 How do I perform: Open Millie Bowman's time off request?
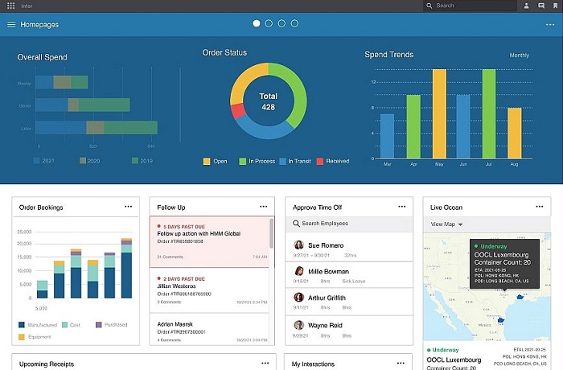pyautogui.click(x=349, y=275)
